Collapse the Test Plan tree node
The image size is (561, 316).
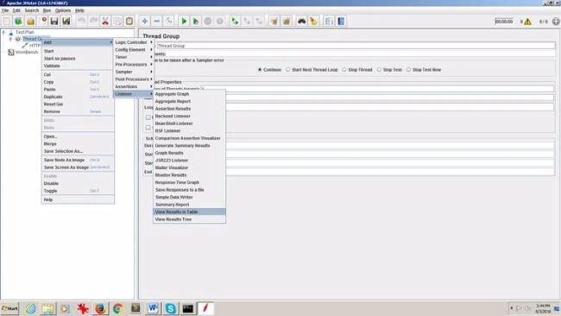(x=4, y=32)
